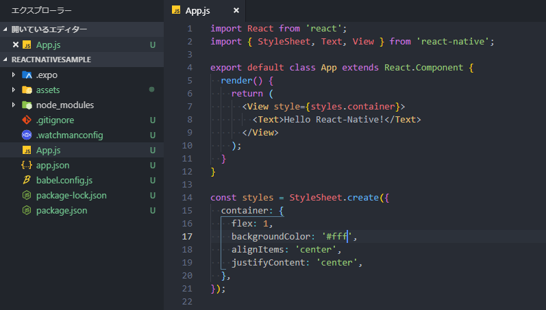
Task: Click 'return' keyword on line 6
Action: coord(247,94)
